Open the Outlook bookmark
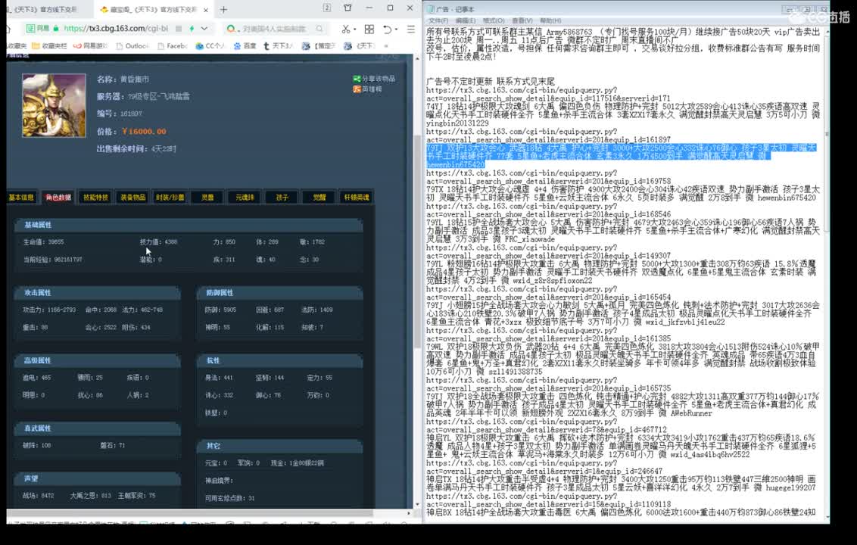Image resolution: width=857 pixels, height=545 pixels. pyautogui.click(x=132, y=46)
